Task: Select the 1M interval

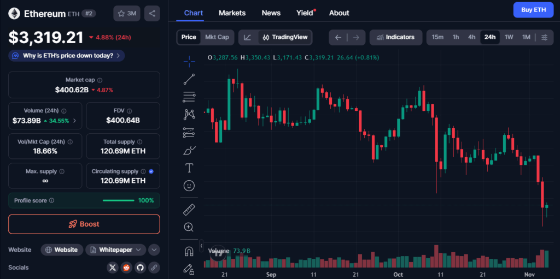Action: point(526,37)
